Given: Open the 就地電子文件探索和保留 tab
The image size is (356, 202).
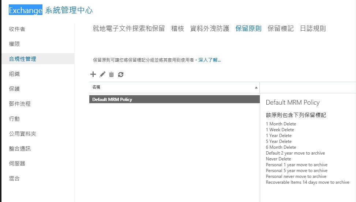Looking at the screenshot, I should 129,28.
